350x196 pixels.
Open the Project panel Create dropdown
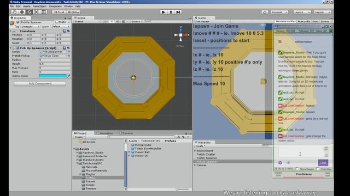(80, 137)
